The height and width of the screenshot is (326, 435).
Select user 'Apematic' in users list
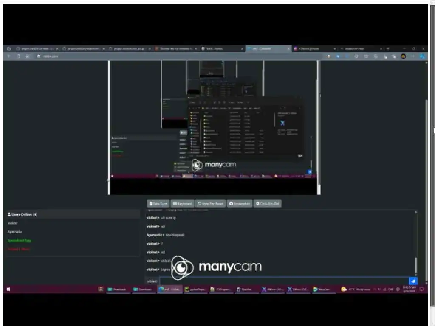(15, 232)
